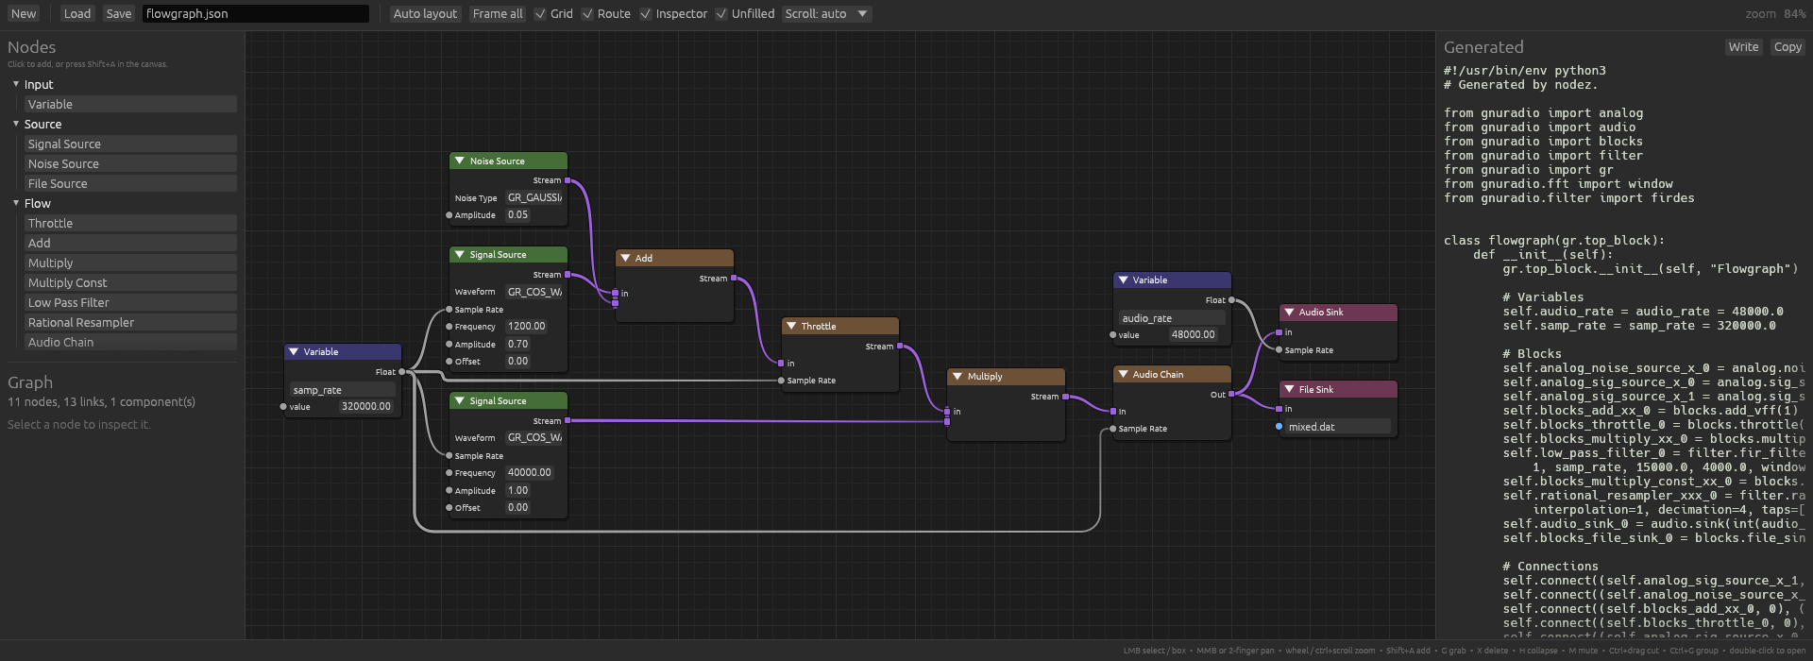Click the New button
Image resolution: width=1813 pixels, height=661 pixels.
[x=24, y=13]
